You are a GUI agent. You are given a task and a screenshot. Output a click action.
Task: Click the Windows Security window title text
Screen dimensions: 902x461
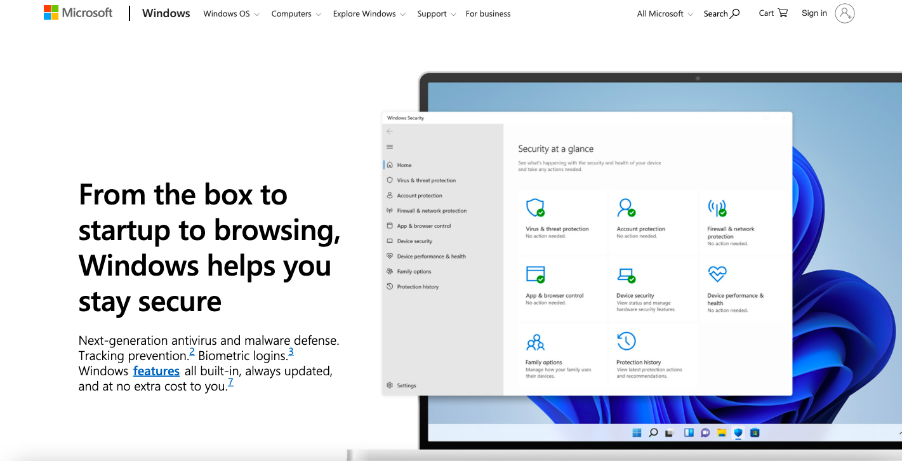[x=406, y=118]
